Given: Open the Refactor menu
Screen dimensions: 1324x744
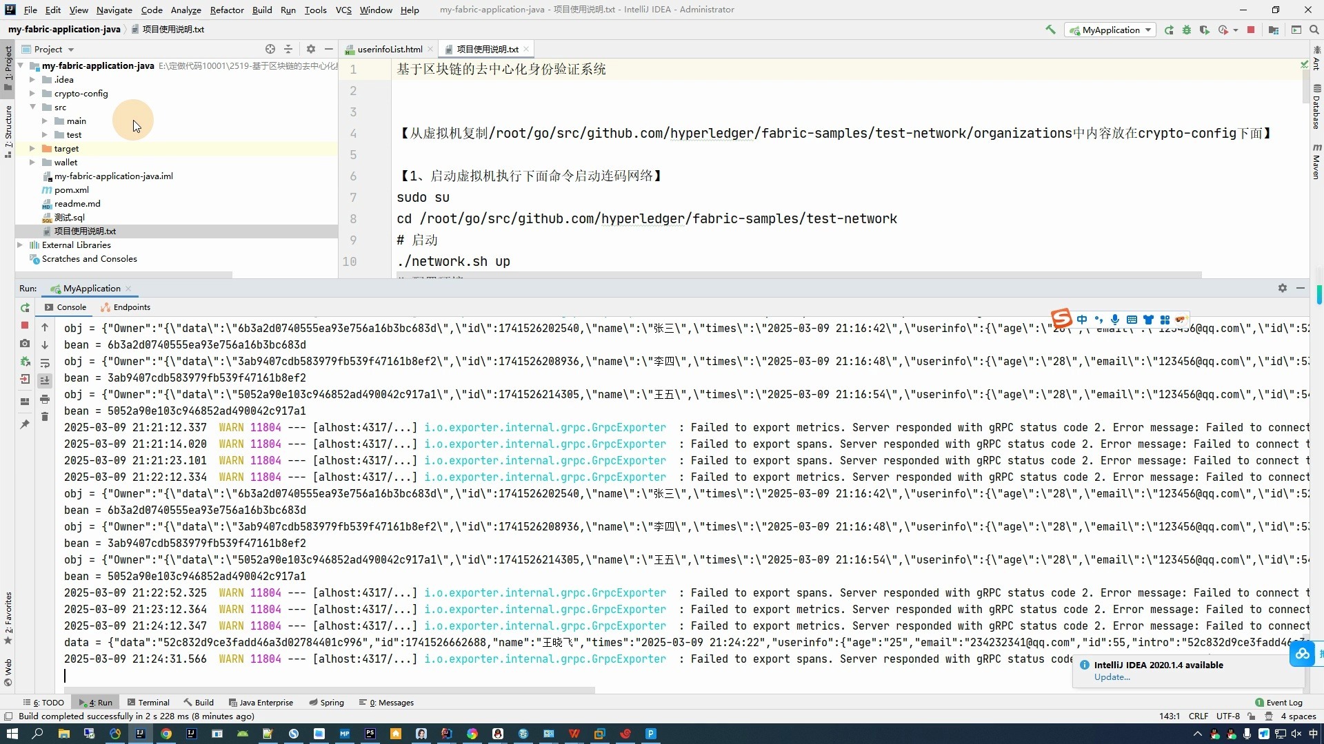Looking at the screenshot, I should click(x=227, y=10).
